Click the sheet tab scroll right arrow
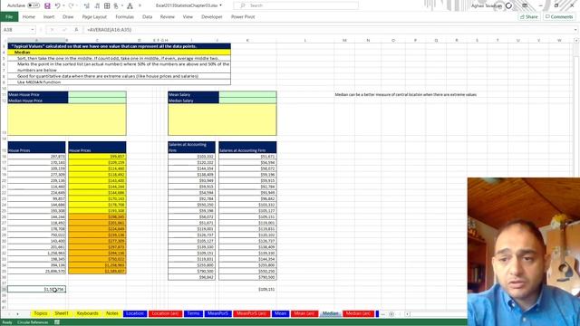Screen dimensions: 580x326 tap(17, 314)
